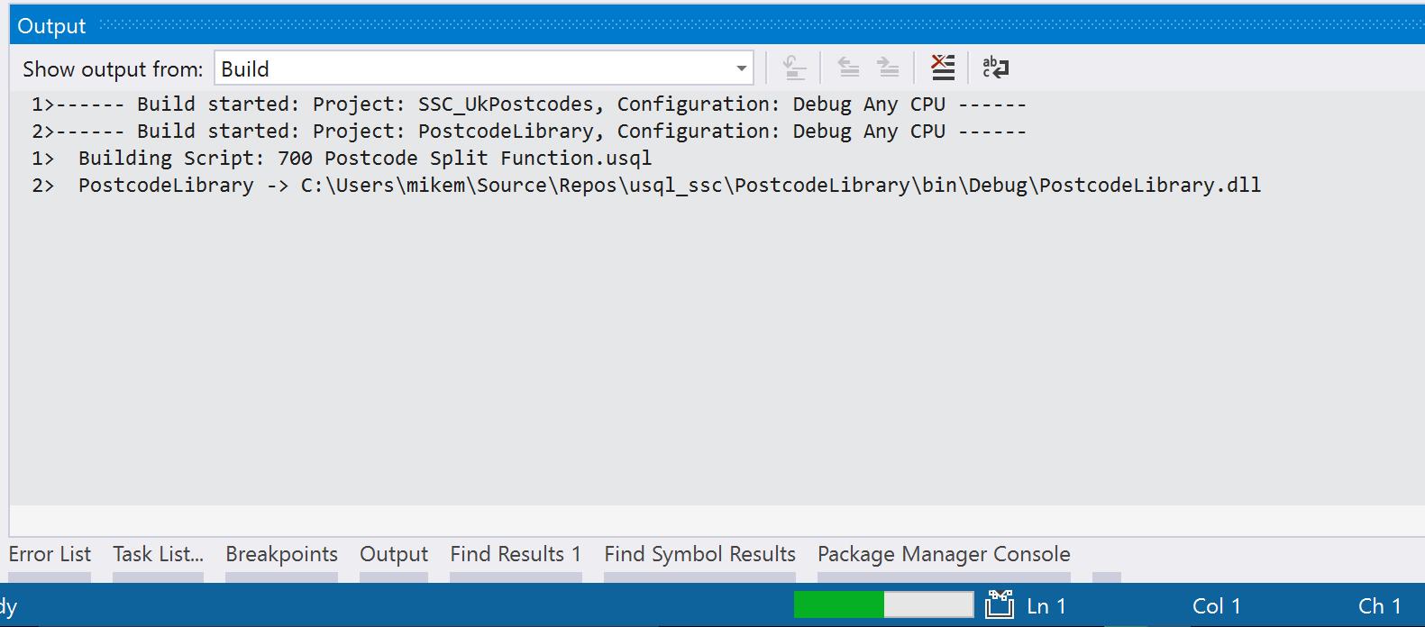This screenshot has height=627, width=1425.
Task: Click the build status icon in status bar
Action: (999, 605)
